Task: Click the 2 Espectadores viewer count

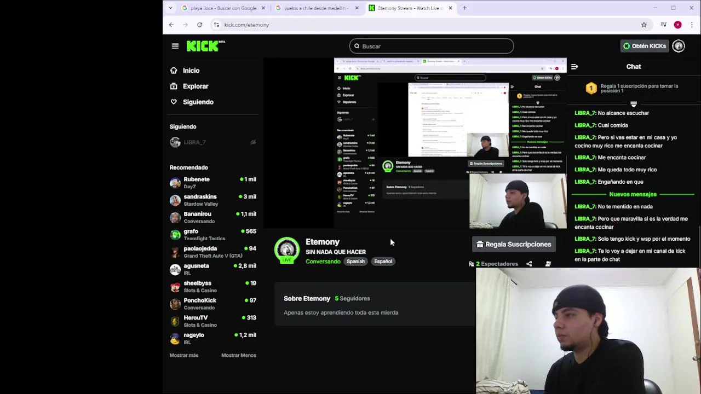Action: click(x=493, y=264)
